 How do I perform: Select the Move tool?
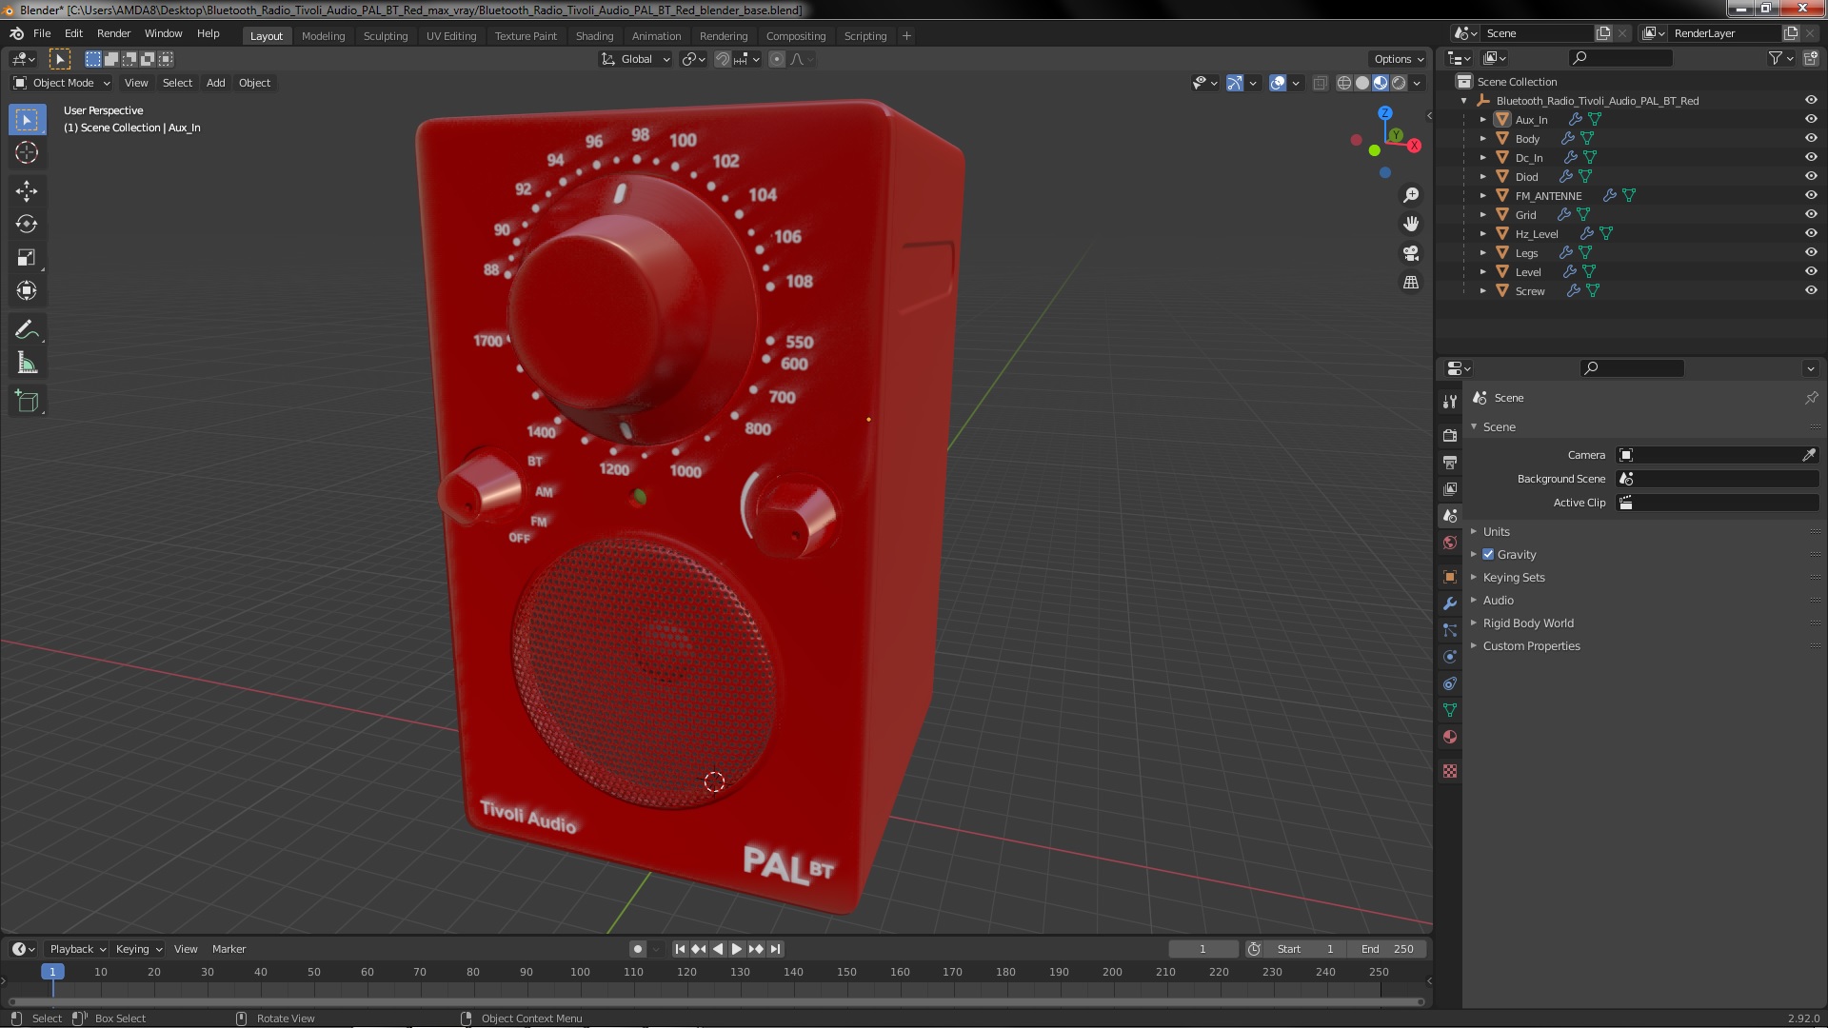pos(27,191)
